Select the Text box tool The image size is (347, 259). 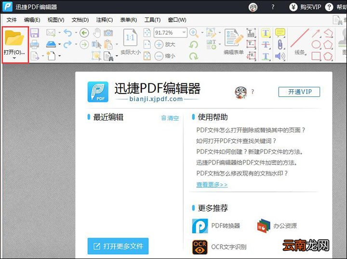(251, 44)
